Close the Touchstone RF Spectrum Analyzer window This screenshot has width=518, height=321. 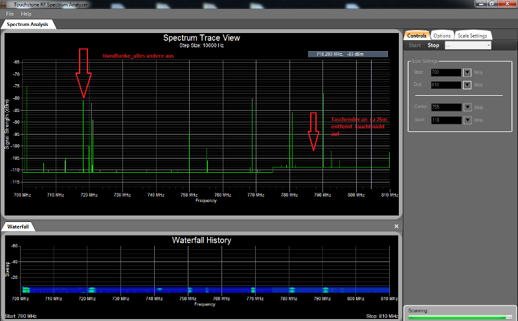pyautogui.click(x=508, y=4)
